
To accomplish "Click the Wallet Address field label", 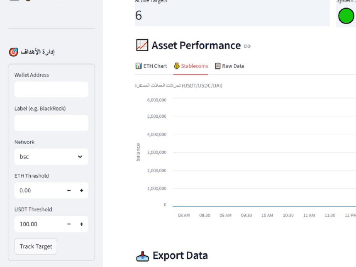I will tap(32, 75).
